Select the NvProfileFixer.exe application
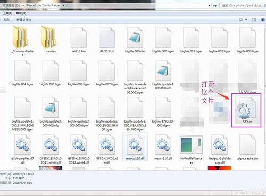The height and width of the screenshot is (196, 266). pos(192,150)
